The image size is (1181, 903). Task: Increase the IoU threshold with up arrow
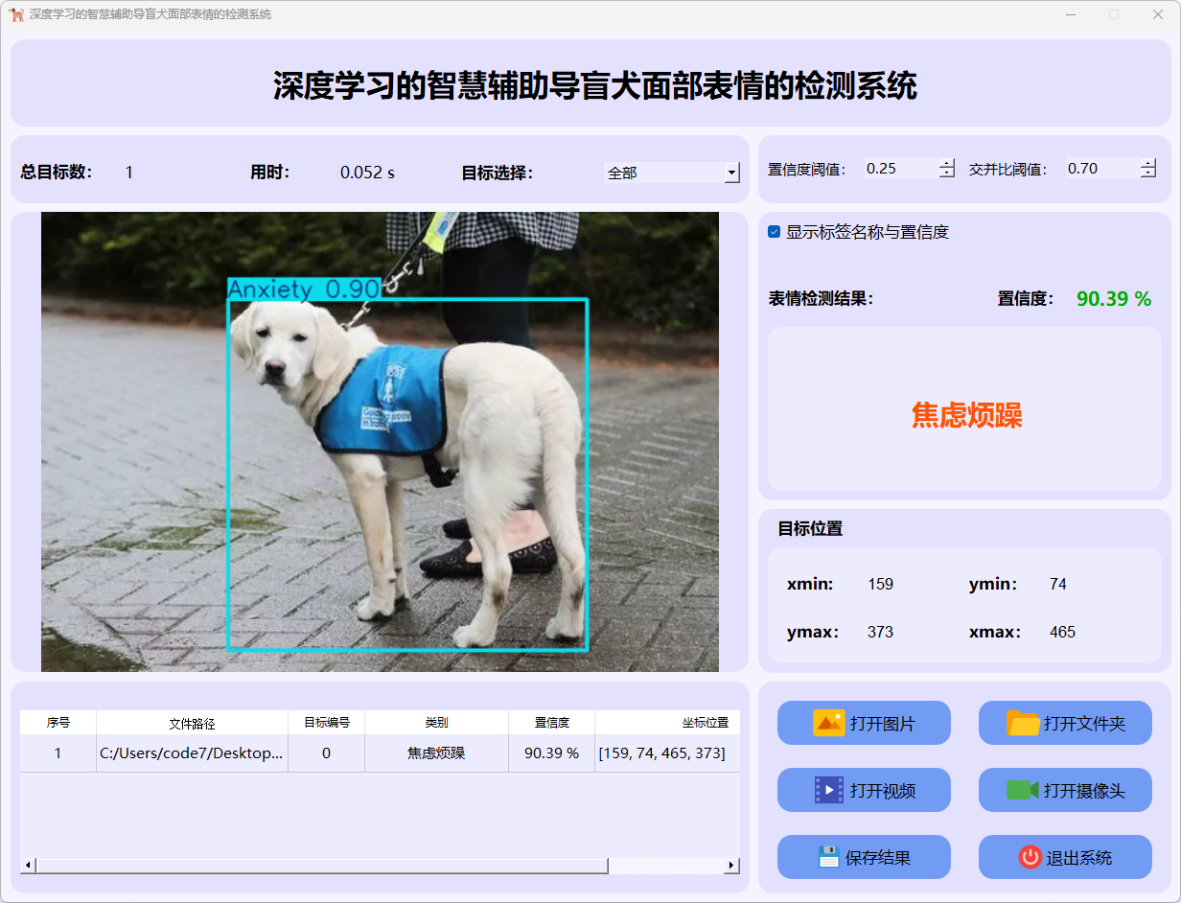1148,163
